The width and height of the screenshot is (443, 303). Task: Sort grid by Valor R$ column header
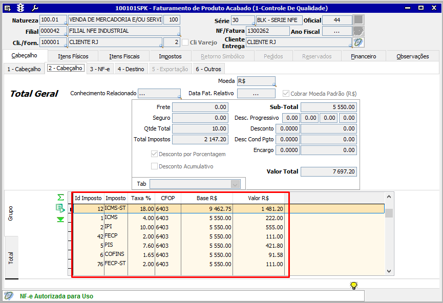coord(258,198)
